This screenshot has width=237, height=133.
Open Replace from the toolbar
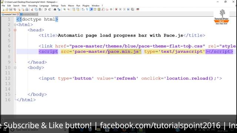point(59,9)
